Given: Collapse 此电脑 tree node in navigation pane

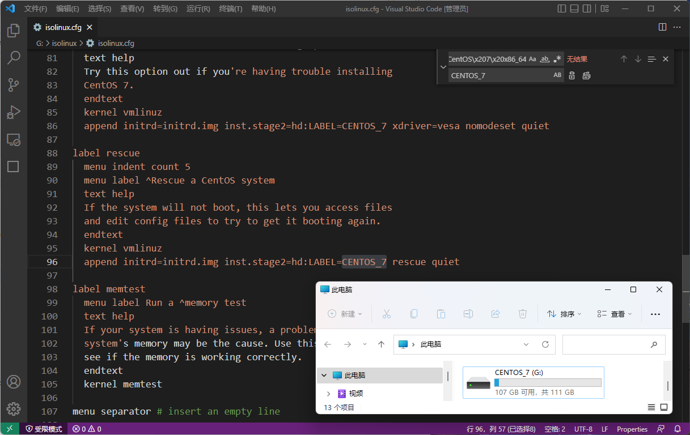Looking at the screenshot, I should [x=324, y=376].
